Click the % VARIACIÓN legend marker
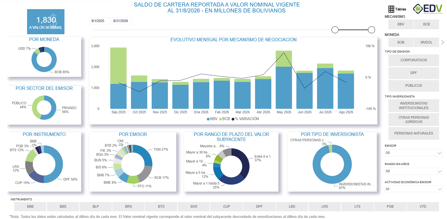 tap(233, 119)
